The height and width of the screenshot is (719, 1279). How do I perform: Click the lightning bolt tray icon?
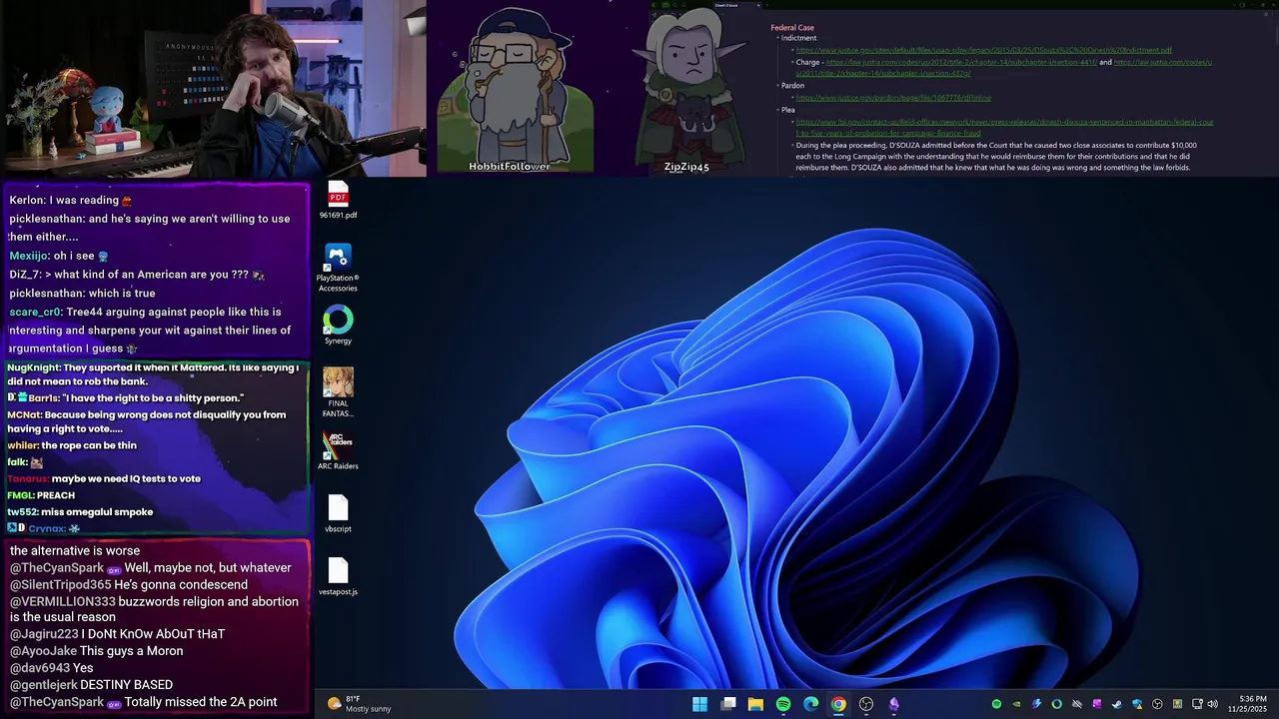(x=1036, y=704)
